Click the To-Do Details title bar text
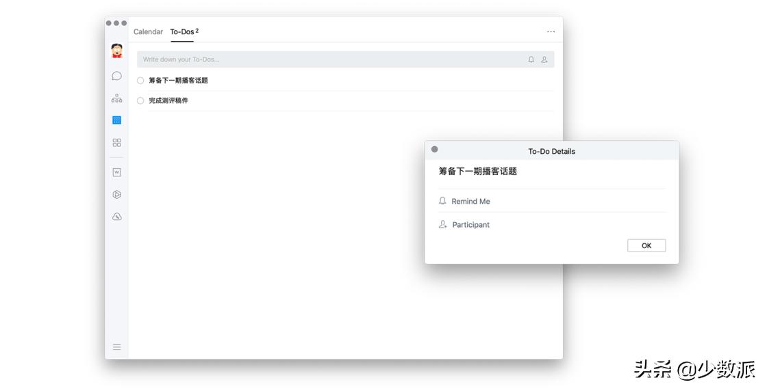The height and width of the screenshot is (391, 767). pyautogui.click(x=551, y=151)
